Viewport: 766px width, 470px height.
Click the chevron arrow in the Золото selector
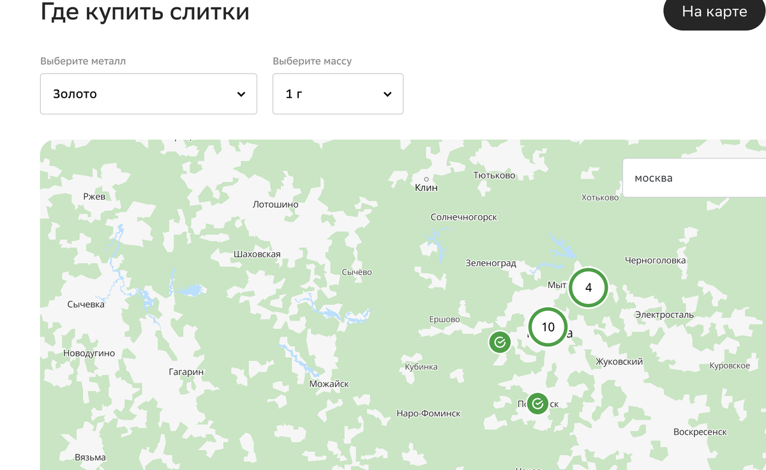click(241, 94)
